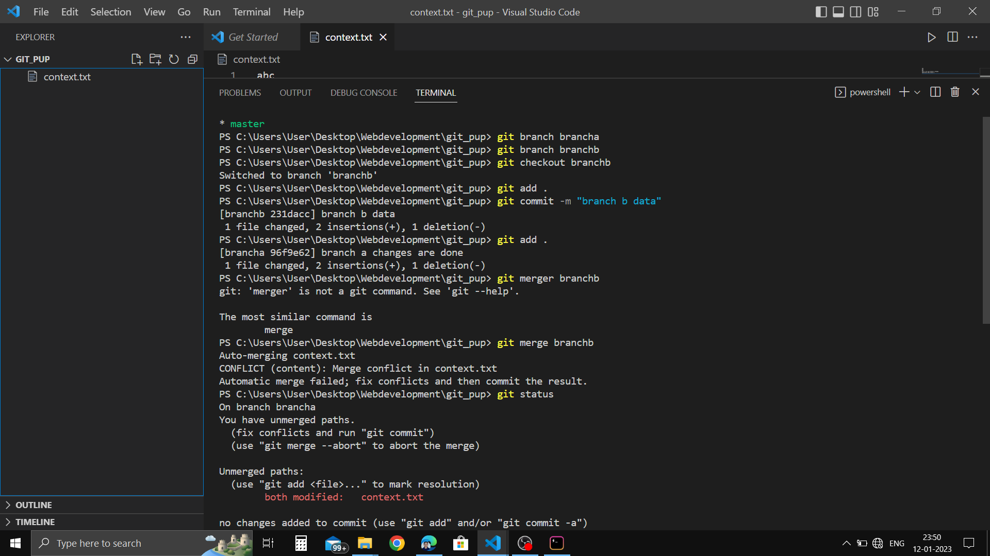The height and width of the screenshot is (556, 990).
Task: Open the View menu
Action: click(154, 12)
